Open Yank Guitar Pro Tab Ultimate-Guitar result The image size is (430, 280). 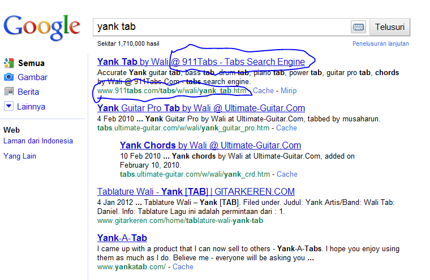201,108
